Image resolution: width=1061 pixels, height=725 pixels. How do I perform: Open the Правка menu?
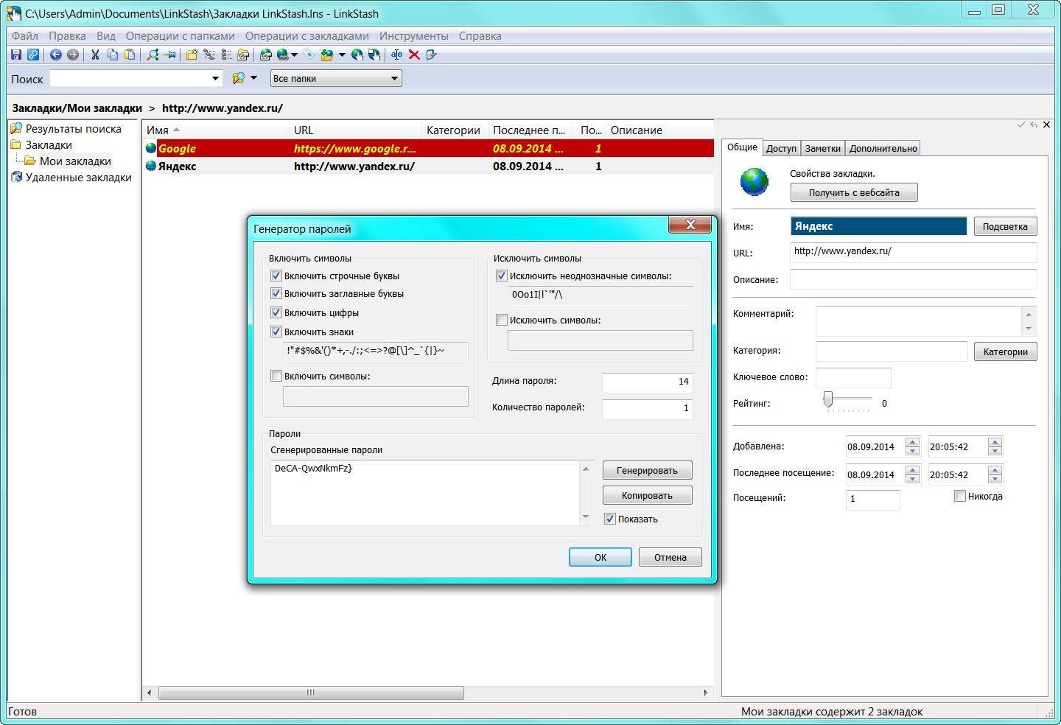coord(67,35)
